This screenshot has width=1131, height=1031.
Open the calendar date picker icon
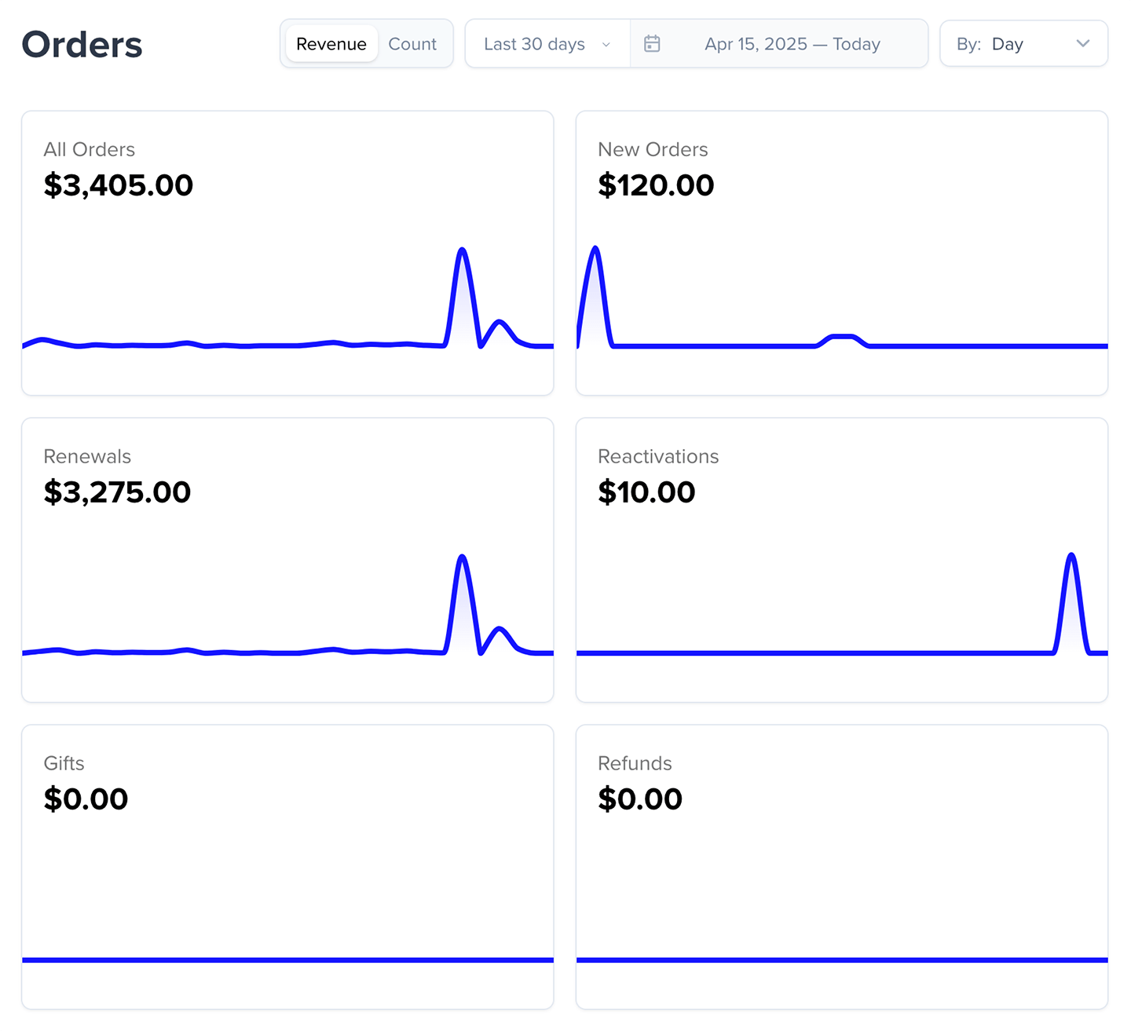(652, 43)
